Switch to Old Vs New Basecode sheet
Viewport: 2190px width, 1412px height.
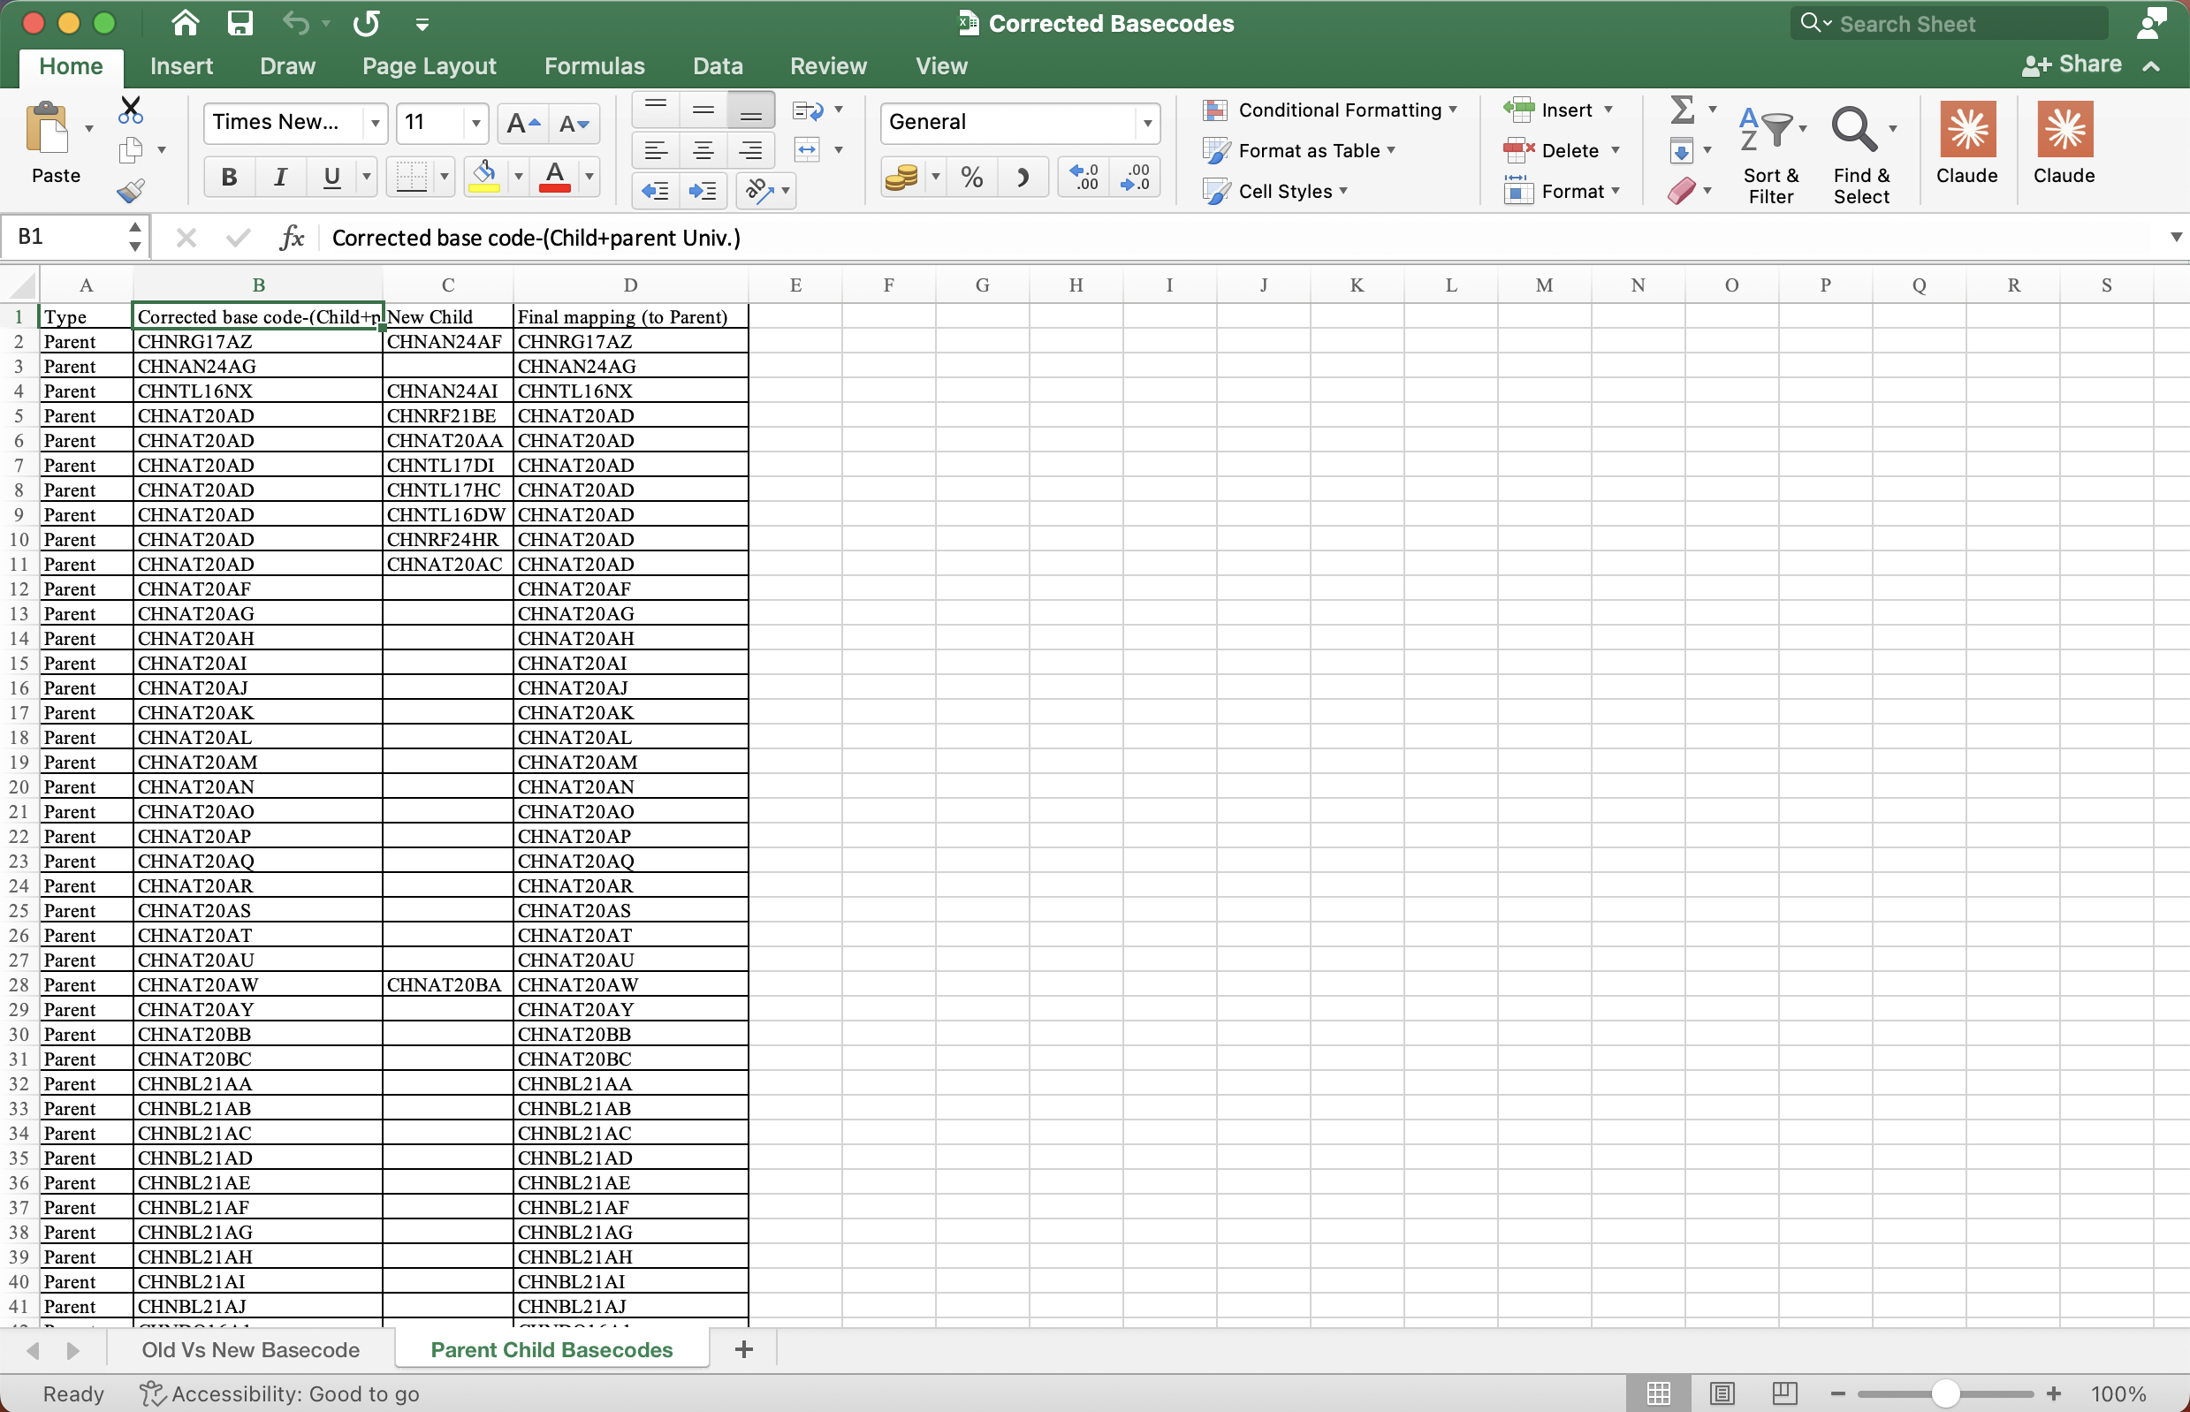(250, 1349)
